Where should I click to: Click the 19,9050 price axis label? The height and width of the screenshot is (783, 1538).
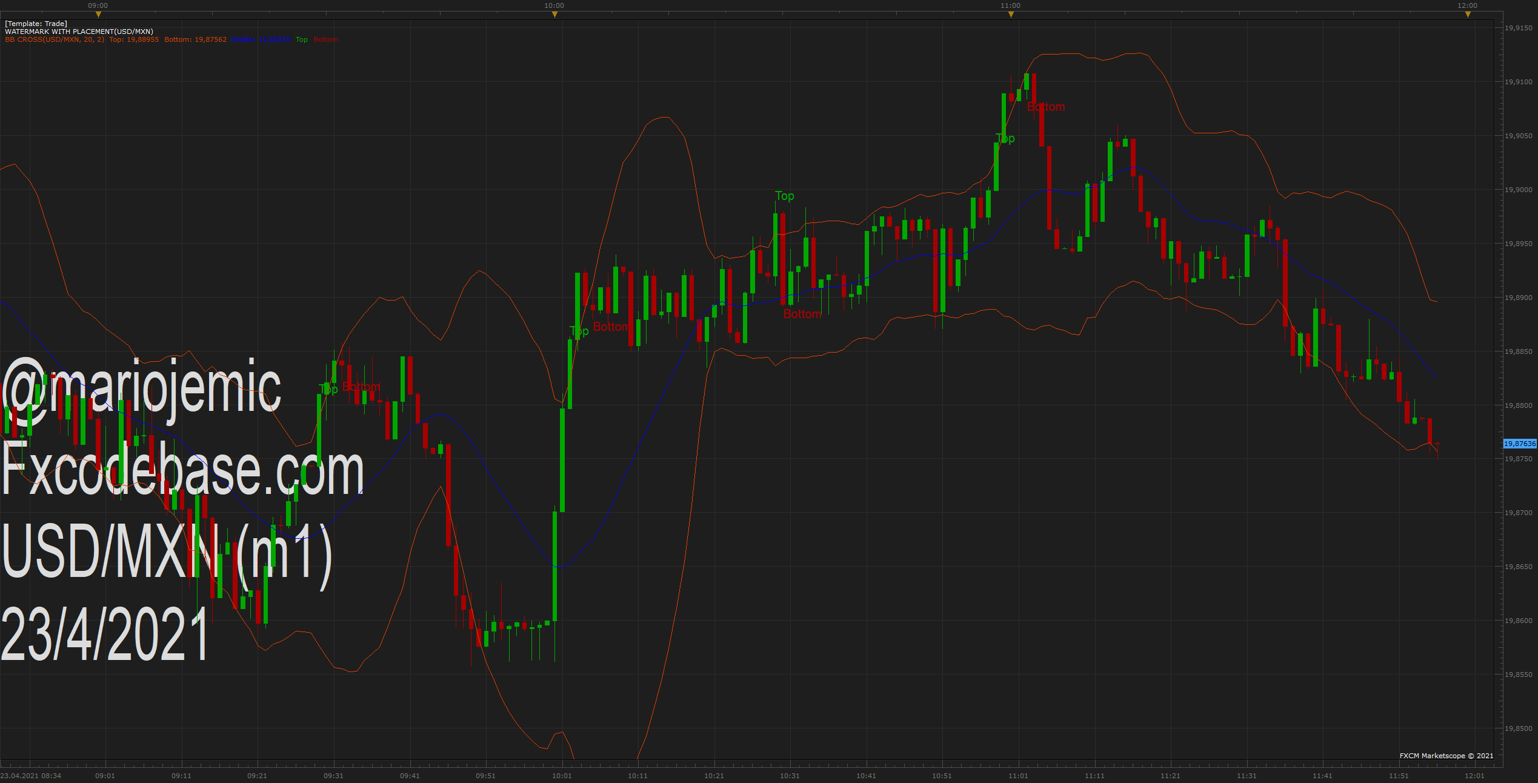coord(1518,136)
